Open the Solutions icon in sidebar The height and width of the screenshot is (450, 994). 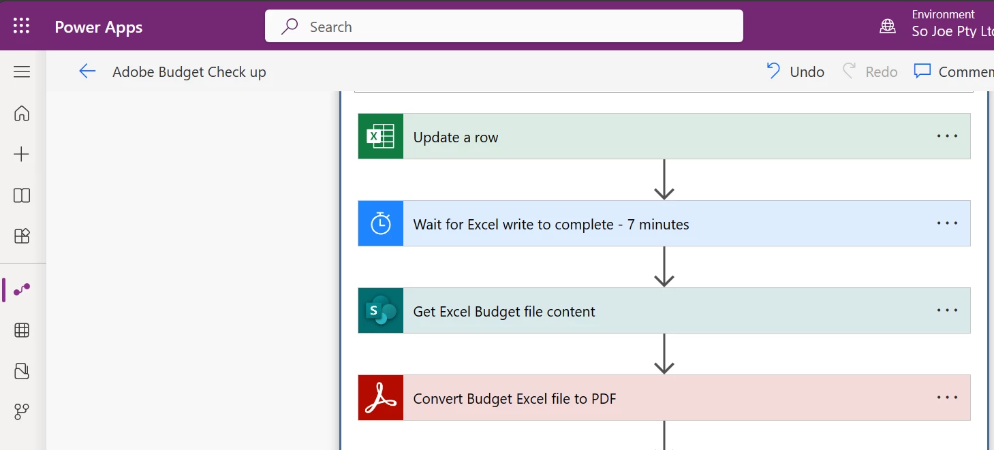[x=22, y=371]
